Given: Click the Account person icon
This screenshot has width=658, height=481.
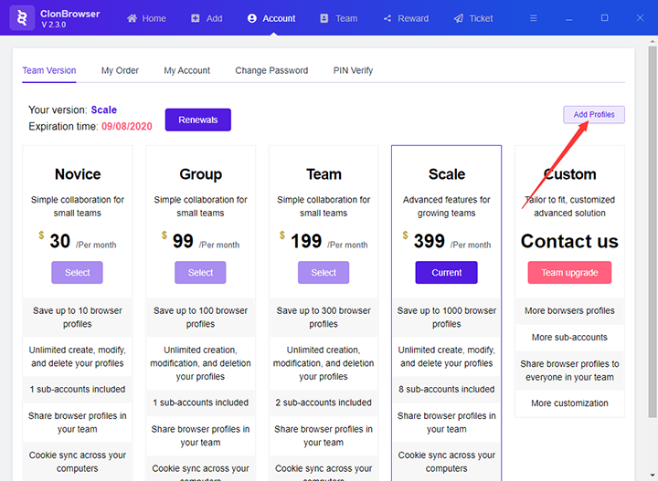Looking at the screenshot, I should (252, 18).
